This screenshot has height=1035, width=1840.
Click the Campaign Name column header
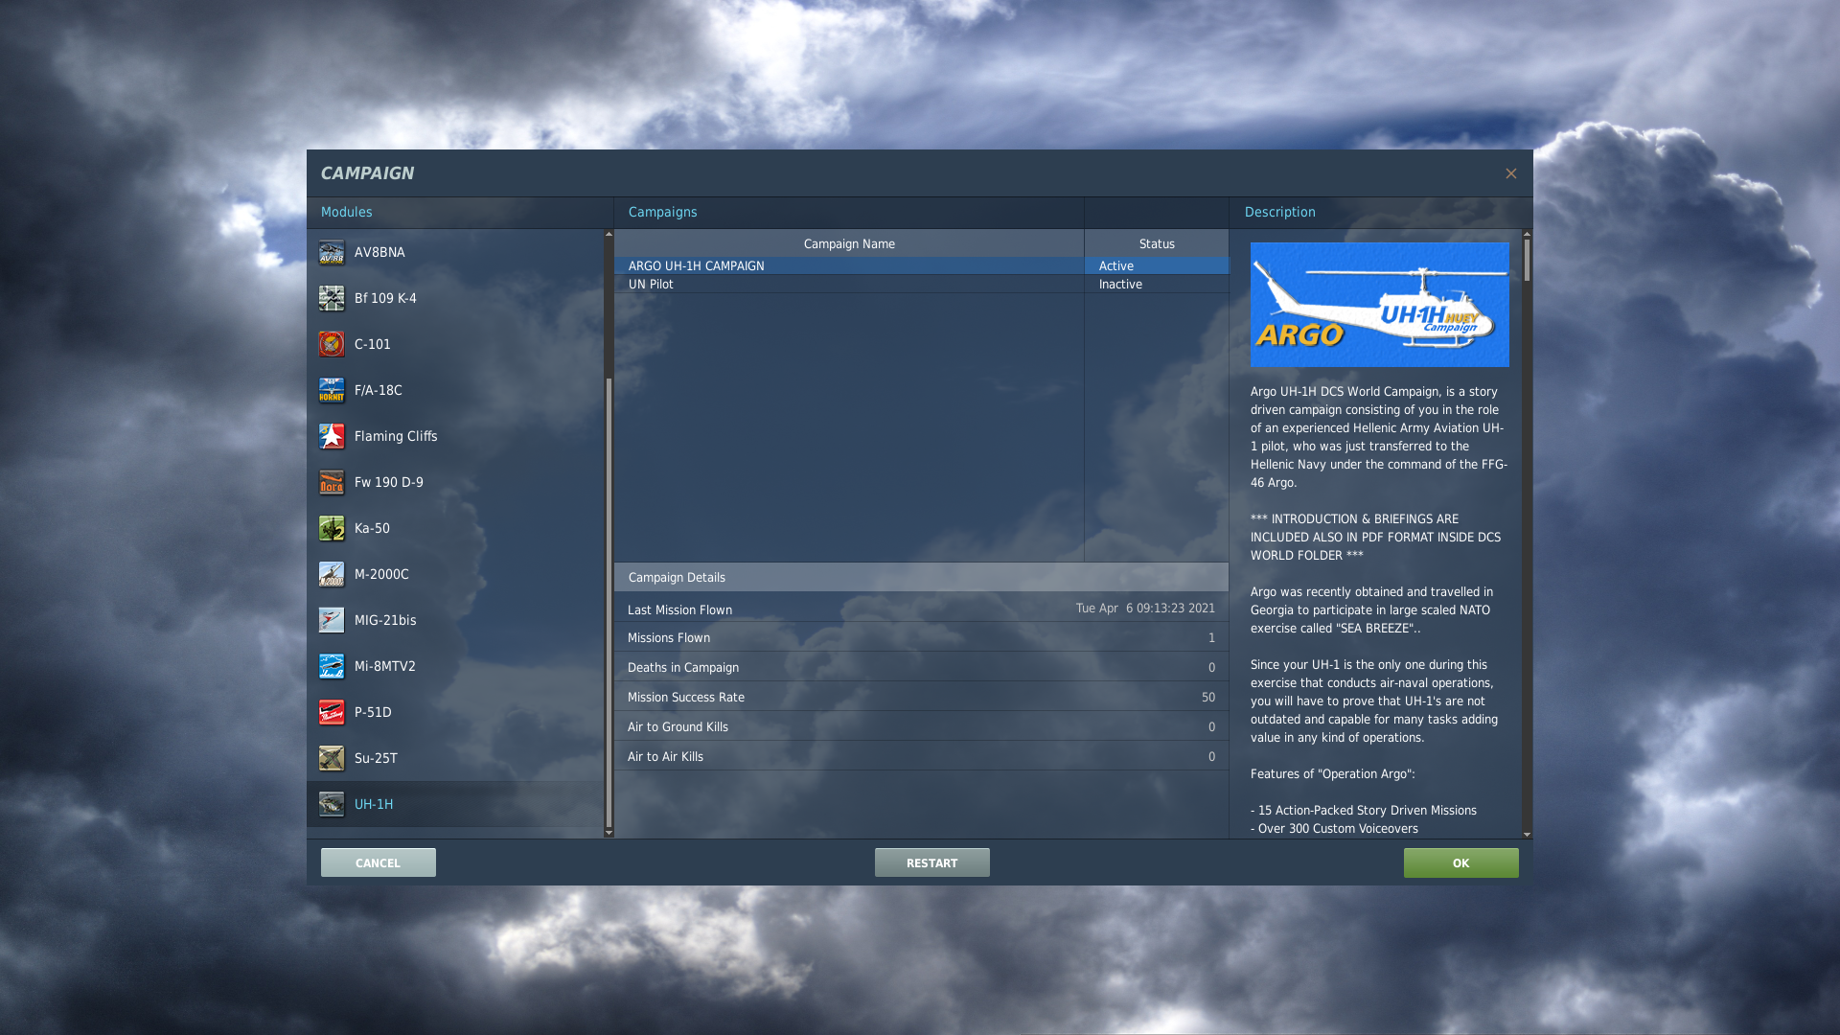pos(849,243)
